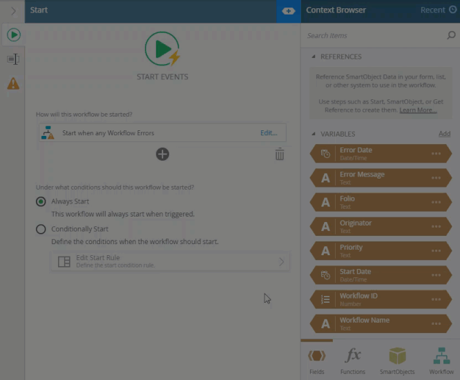The width and height of the screenshot is (460, 380).
Task: Select the Workflow Errors event icon
Action: (x=48, y=132)
